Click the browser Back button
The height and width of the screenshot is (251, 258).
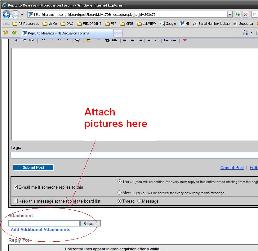(7, 14)
